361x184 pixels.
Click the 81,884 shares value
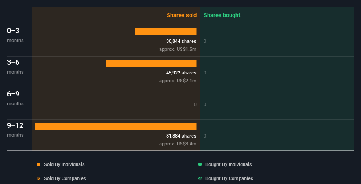(x=181, y=136)
